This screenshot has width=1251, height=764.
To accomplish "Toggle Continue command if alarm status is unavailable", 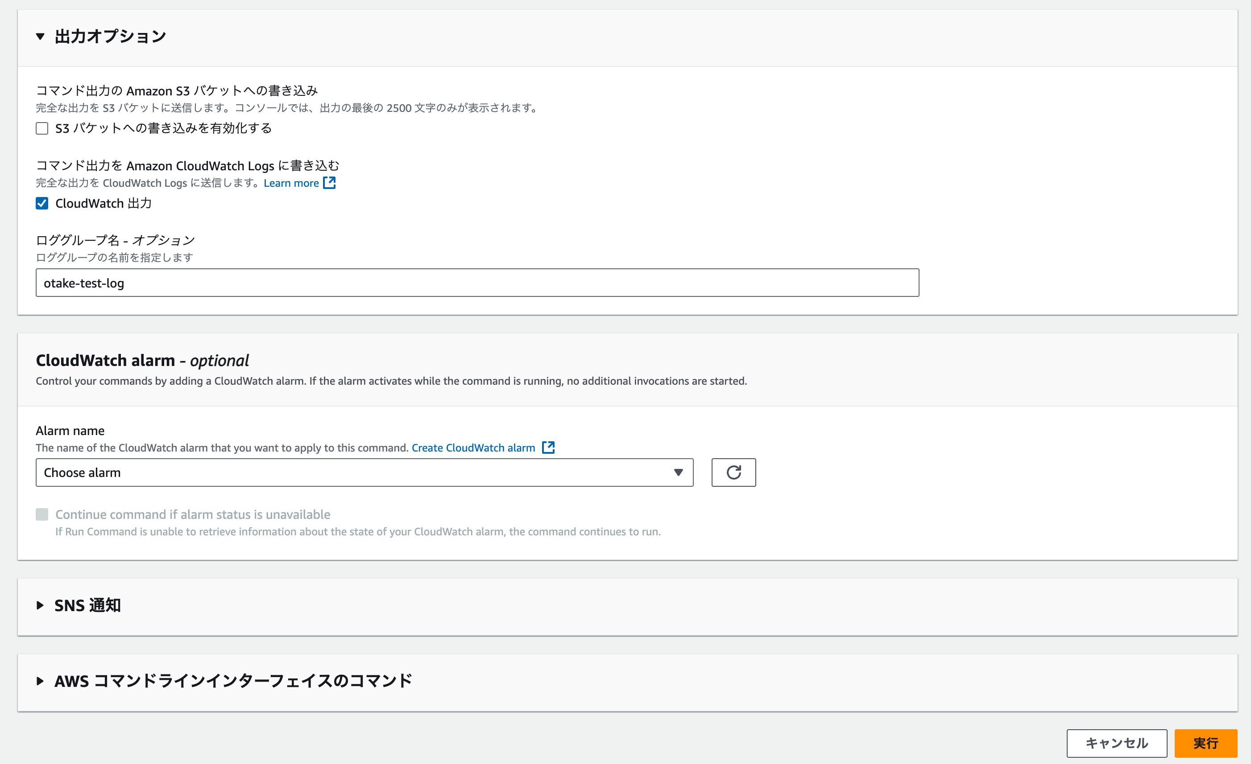I will point(42,514).
